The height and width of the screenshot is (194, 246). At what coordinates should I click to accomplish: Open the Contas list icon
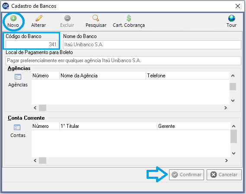pyautogui.click(x=17, y=127)
